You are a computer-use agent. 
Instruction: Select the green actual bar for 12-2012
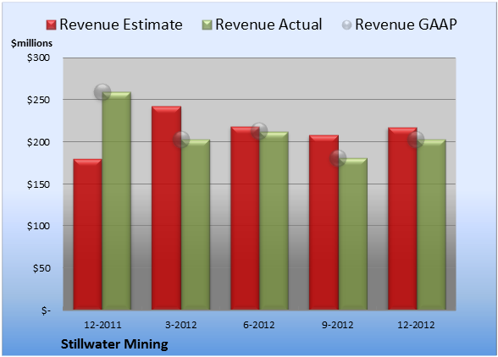click(431, 225)
